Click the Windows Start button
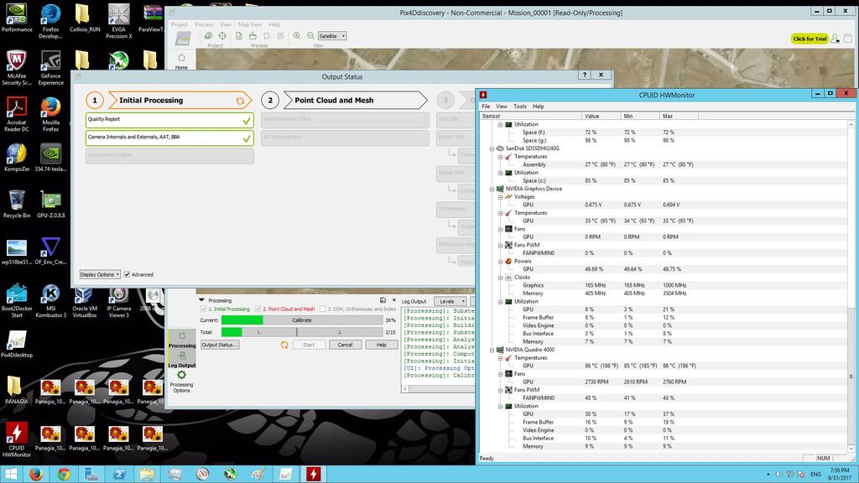 11,475
